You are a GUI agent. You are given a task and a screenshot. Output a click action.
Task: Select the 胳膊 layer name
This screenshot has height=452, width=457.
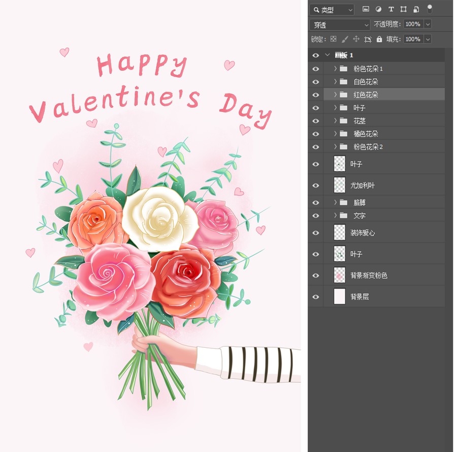pyautogui.click(x=360, y=202)
